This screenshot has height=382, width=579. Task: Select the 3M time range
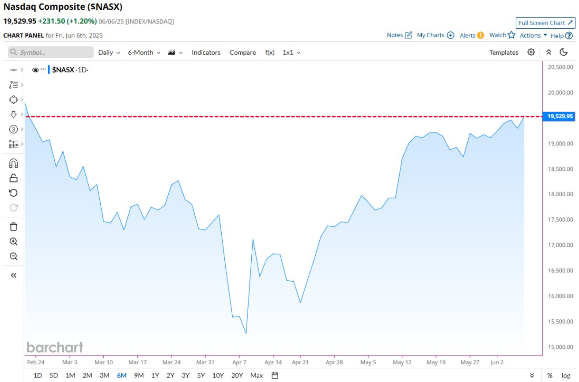pos(104,375)
